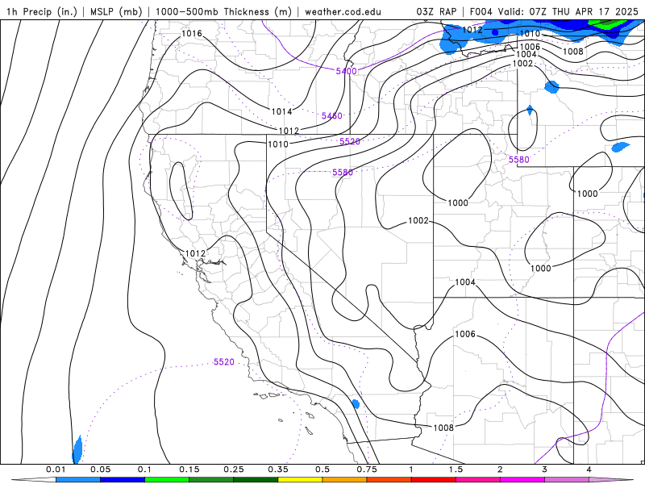Click the 0.15 legend value

tap(189, 469)
